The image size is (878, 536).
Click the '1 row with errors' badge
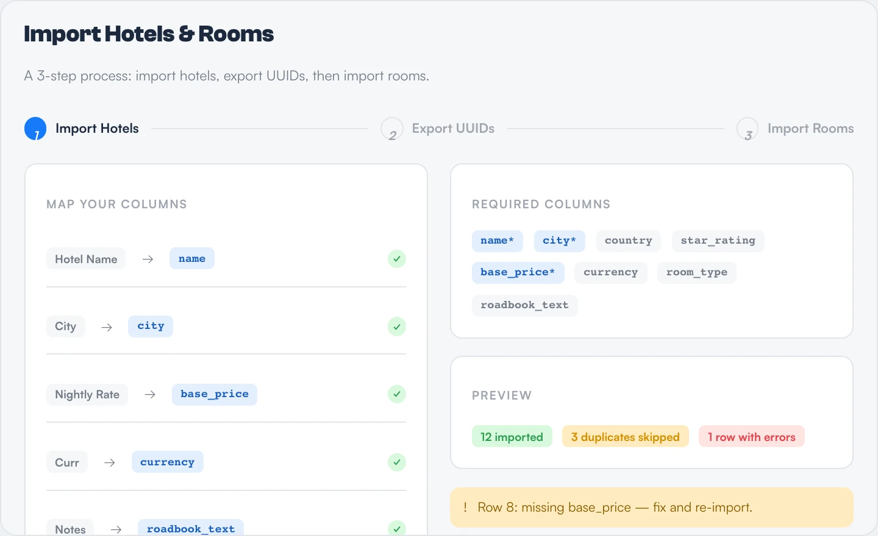(752, 437)
